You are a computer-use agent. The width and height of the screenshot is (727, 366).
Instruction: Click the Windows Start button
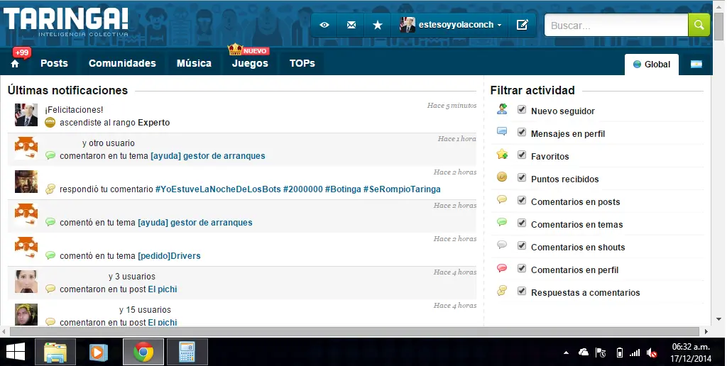[x=16, y=352]
